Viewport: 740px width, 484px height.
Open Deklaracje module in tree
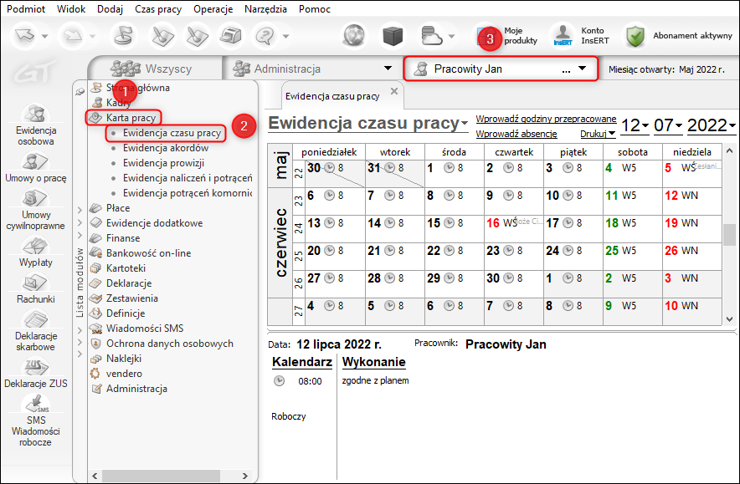click(129, 283)
